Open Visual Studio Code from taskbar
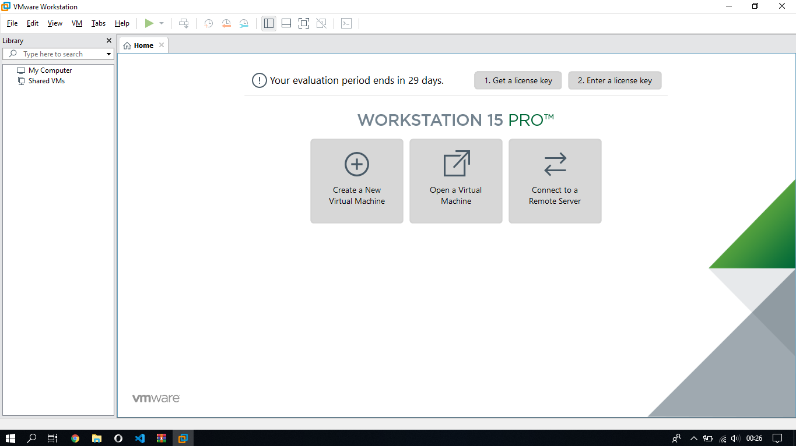This screenshot has width=796, height=446. click(139, 438)
